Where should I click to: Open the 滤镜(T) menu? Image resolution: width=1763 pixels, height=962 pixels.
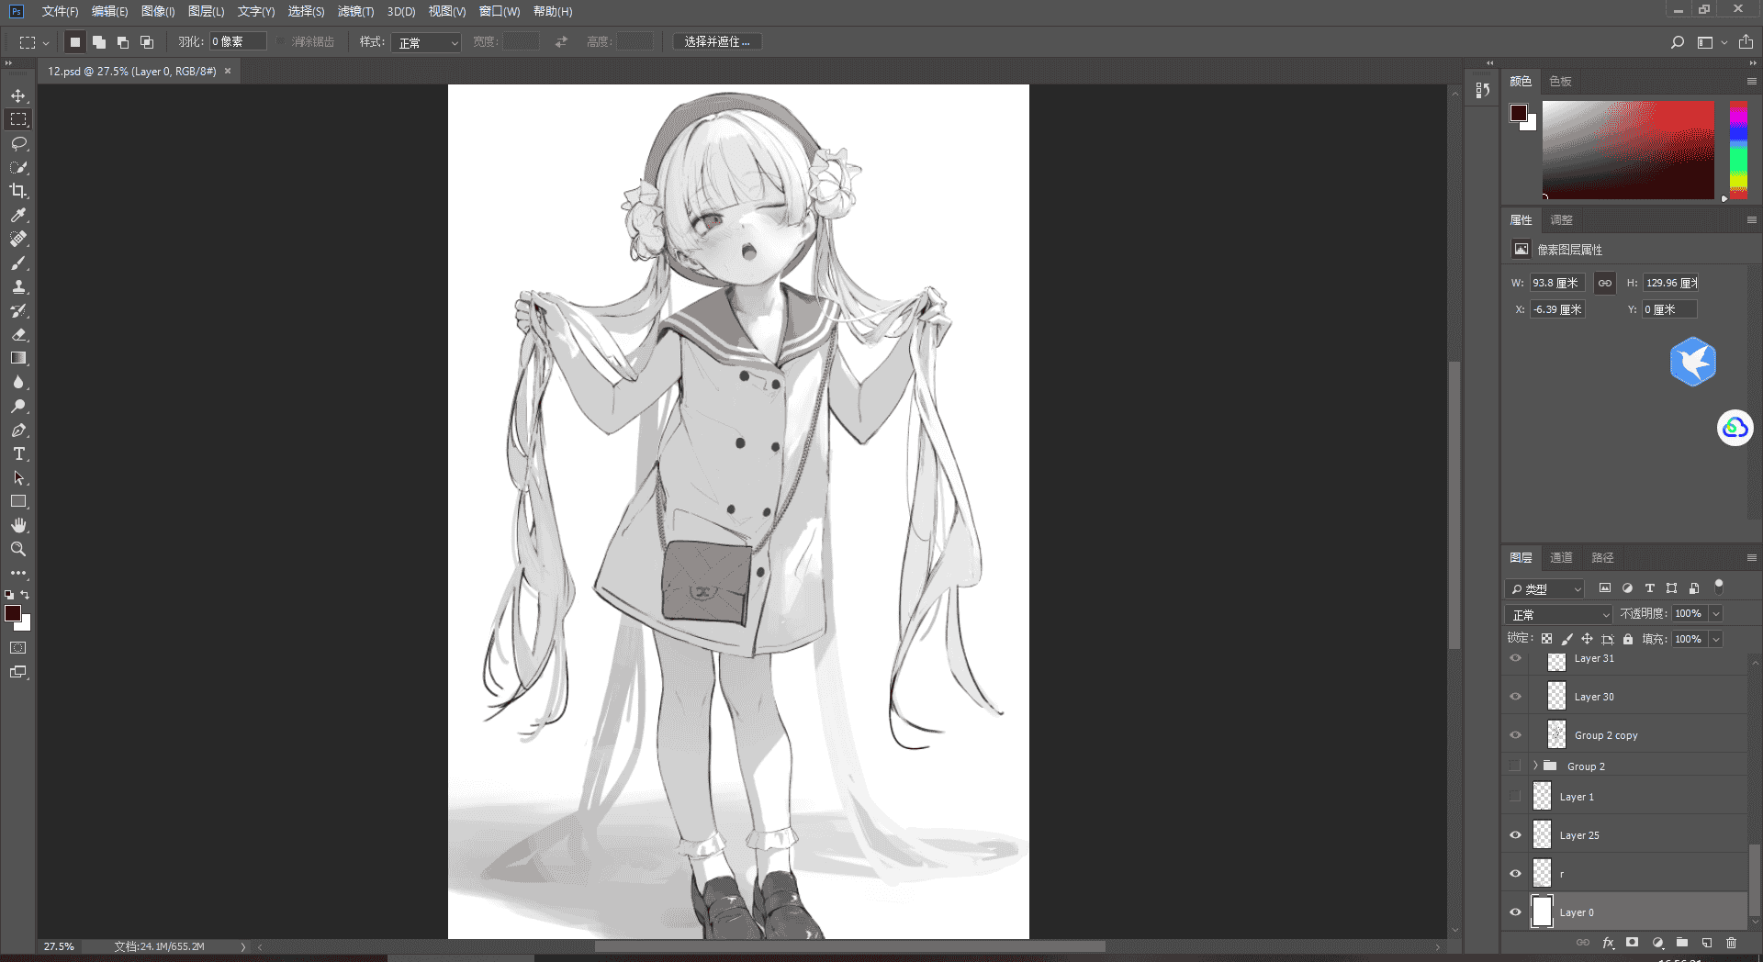355,12
